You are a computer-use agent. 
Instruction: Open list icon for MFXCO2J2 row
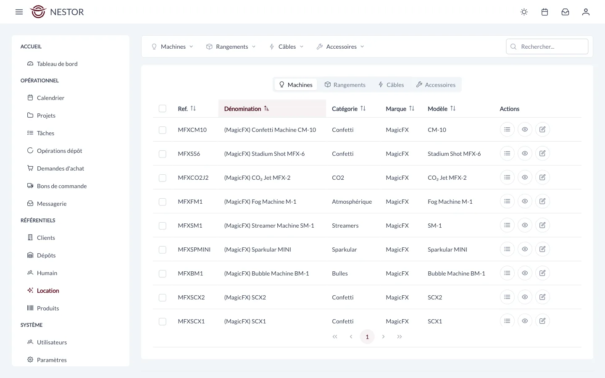point(507,177)
